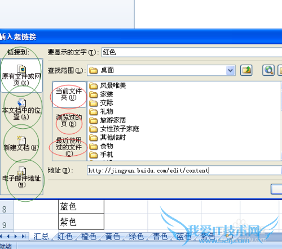282x249 pixels.
Task: Expand the 查找范围 dropdown arrow
Action: tap(230, 70)
